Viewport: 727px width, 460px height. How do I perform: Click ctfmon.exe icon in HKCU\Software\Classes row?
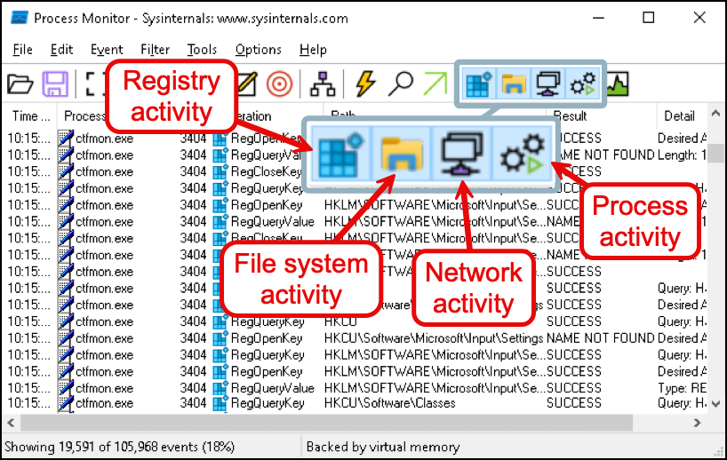click(x=66, y=403)
